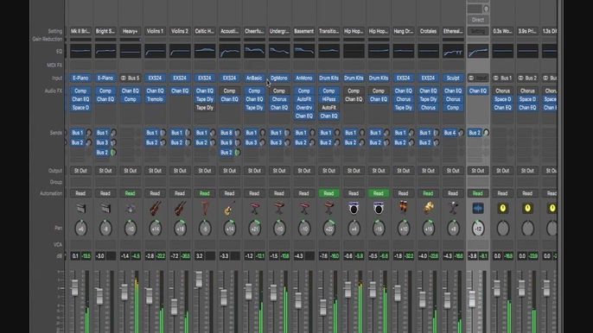Click the Bus 8 send on Acousti strip

[x=226, y=133]
